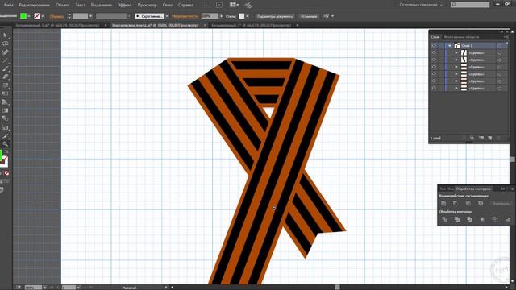The image size is (516, 290).
Task: Click the green fill color swatch
Action: pos(23,16)
